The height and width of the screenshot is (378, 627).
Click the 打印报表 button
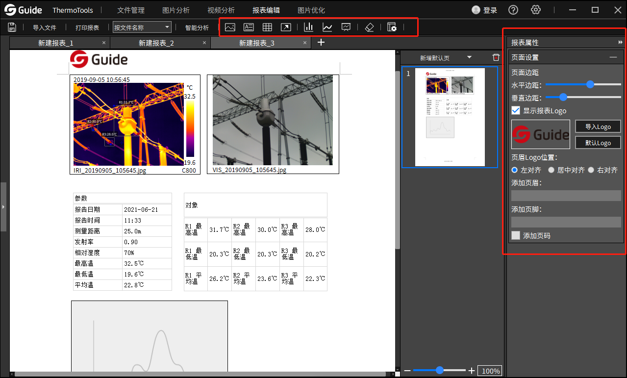(87, 28)
